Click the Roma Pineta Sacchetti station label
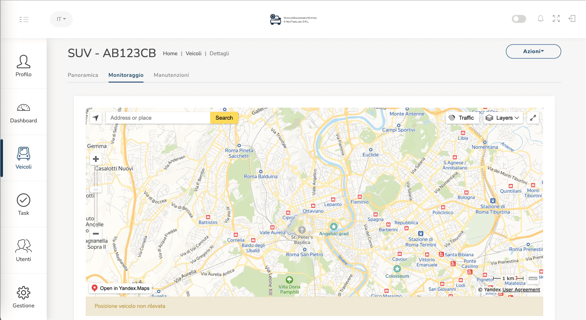The image size is (586, 320). pyautogui.click(x=240, y=153)
